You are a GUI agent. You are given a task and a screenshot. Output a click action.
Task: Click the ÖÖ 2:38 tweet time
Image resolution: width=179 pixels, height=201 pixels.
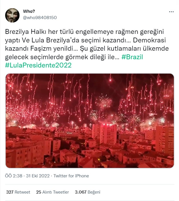[x=14, y=176]
